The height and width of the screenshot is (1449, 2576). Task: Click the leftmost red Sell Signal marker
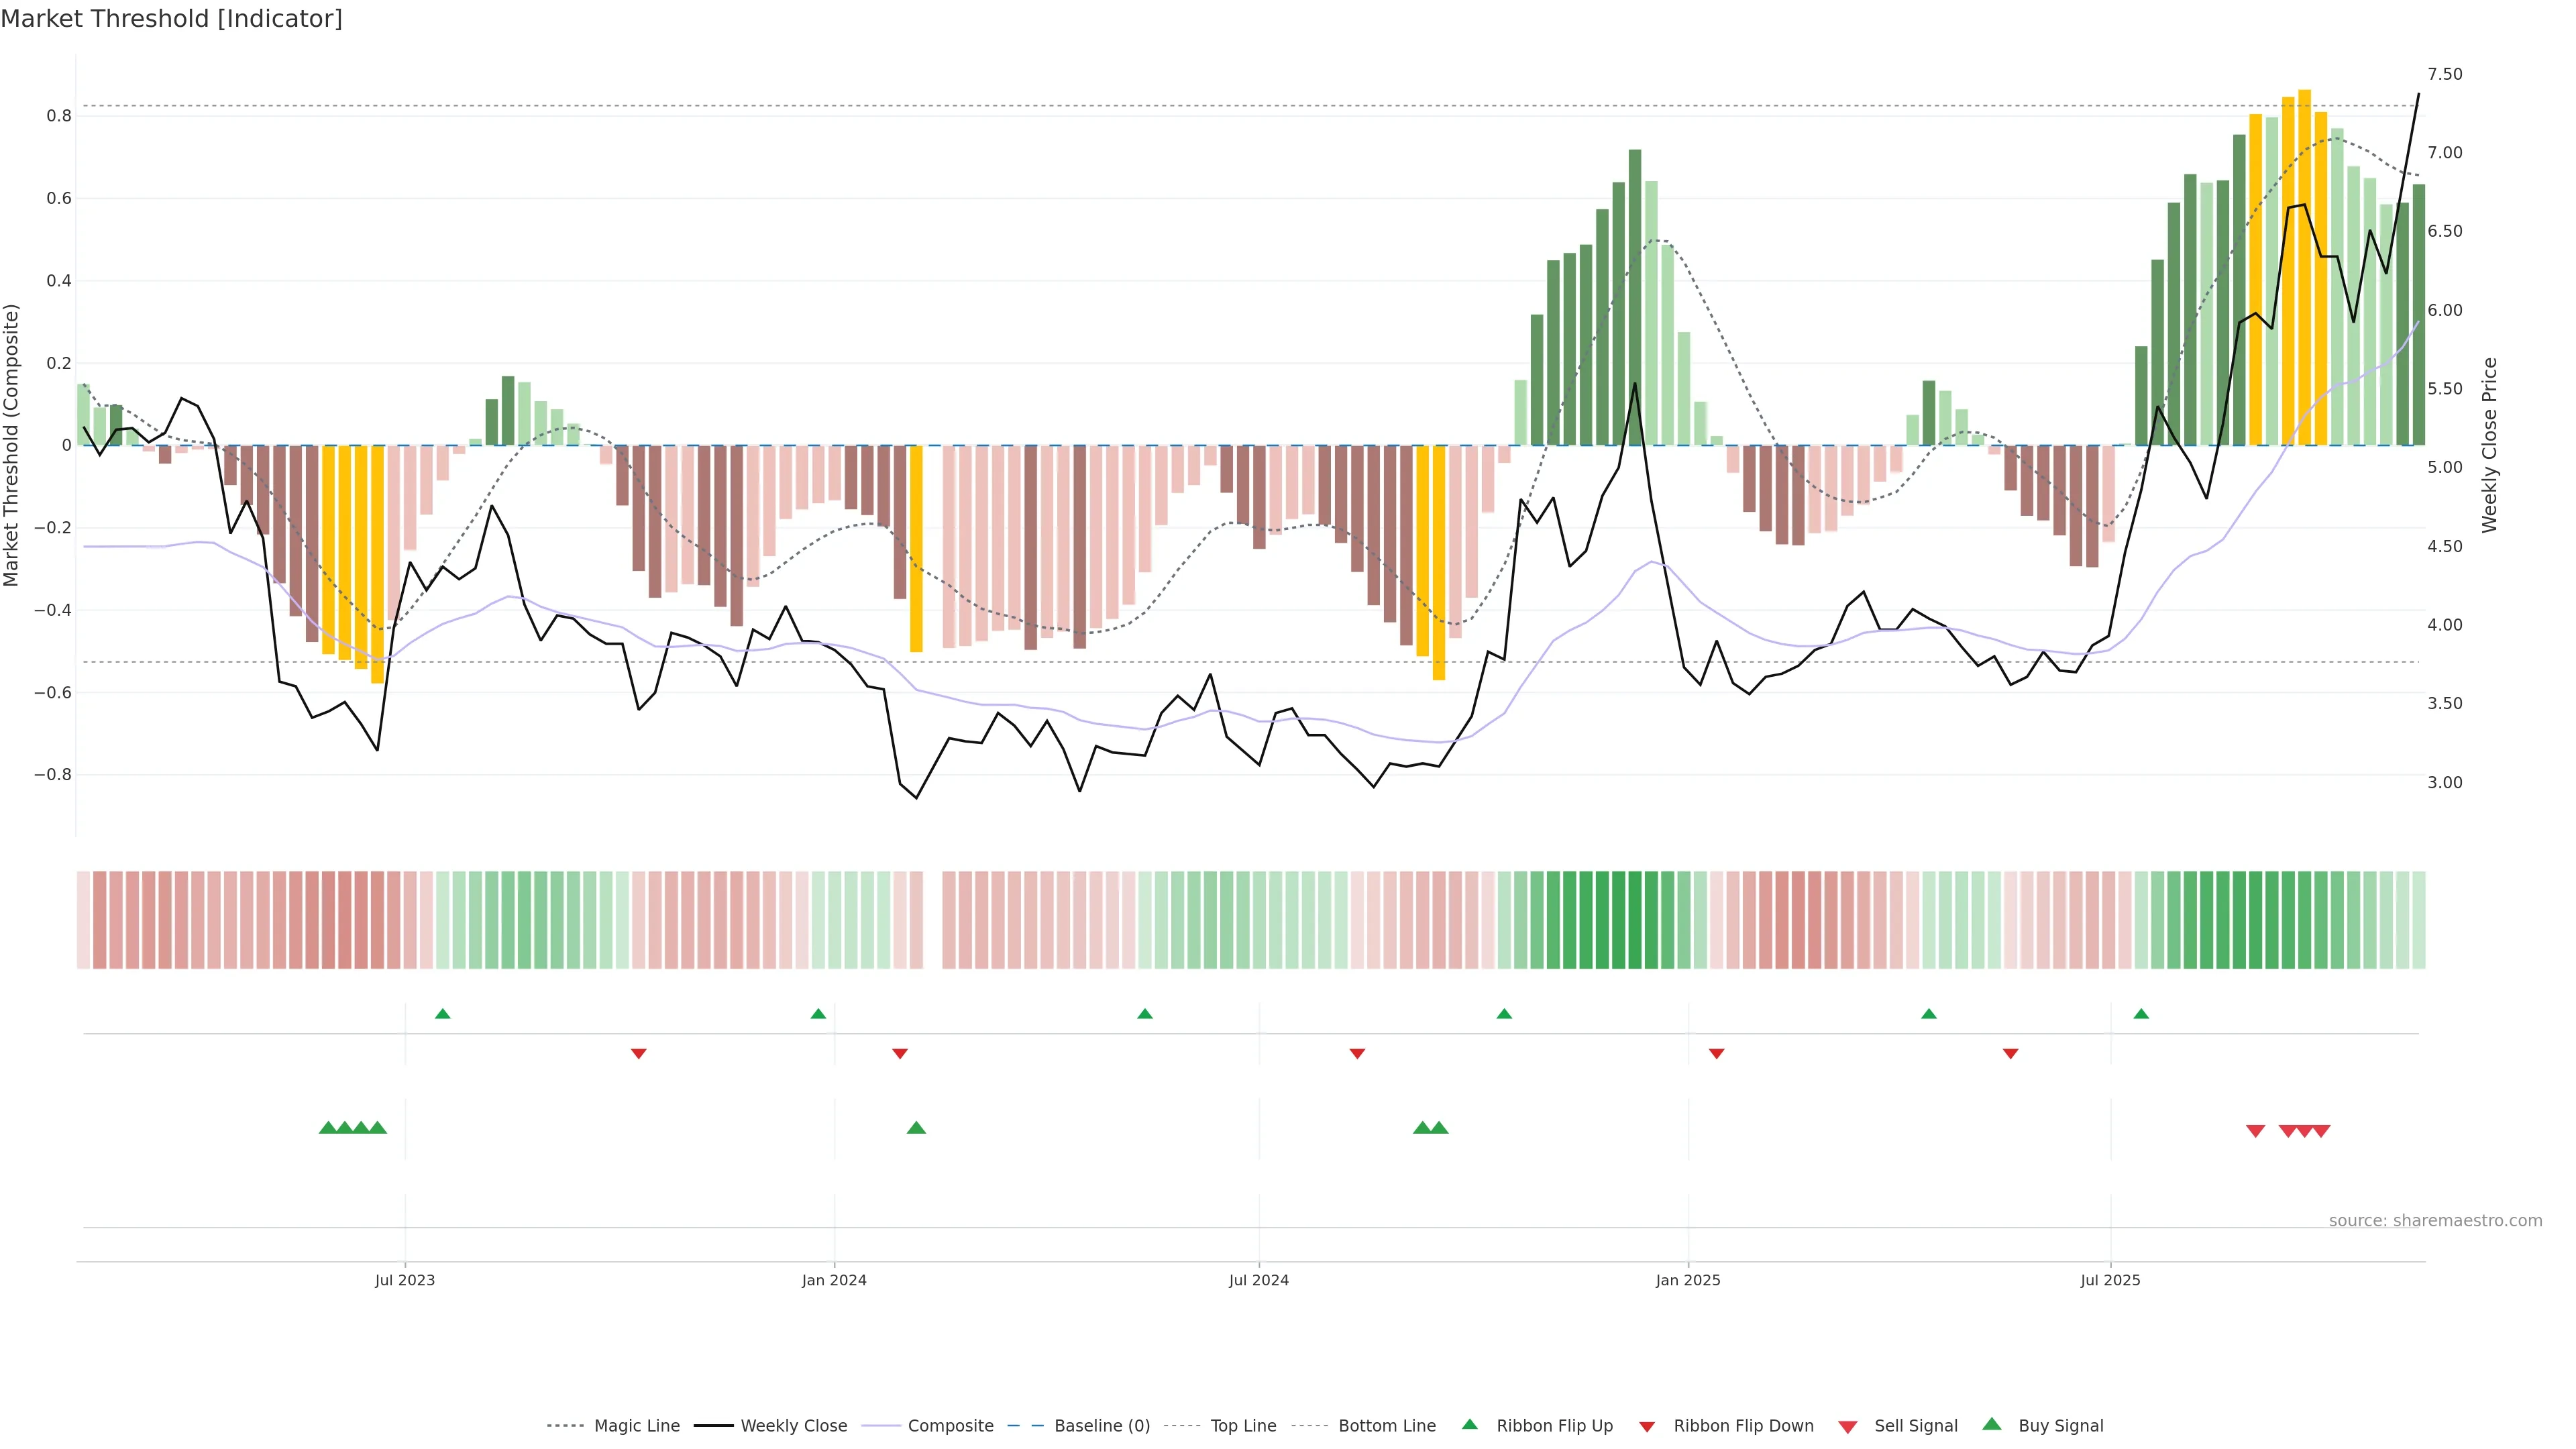coord(2255,1131)
